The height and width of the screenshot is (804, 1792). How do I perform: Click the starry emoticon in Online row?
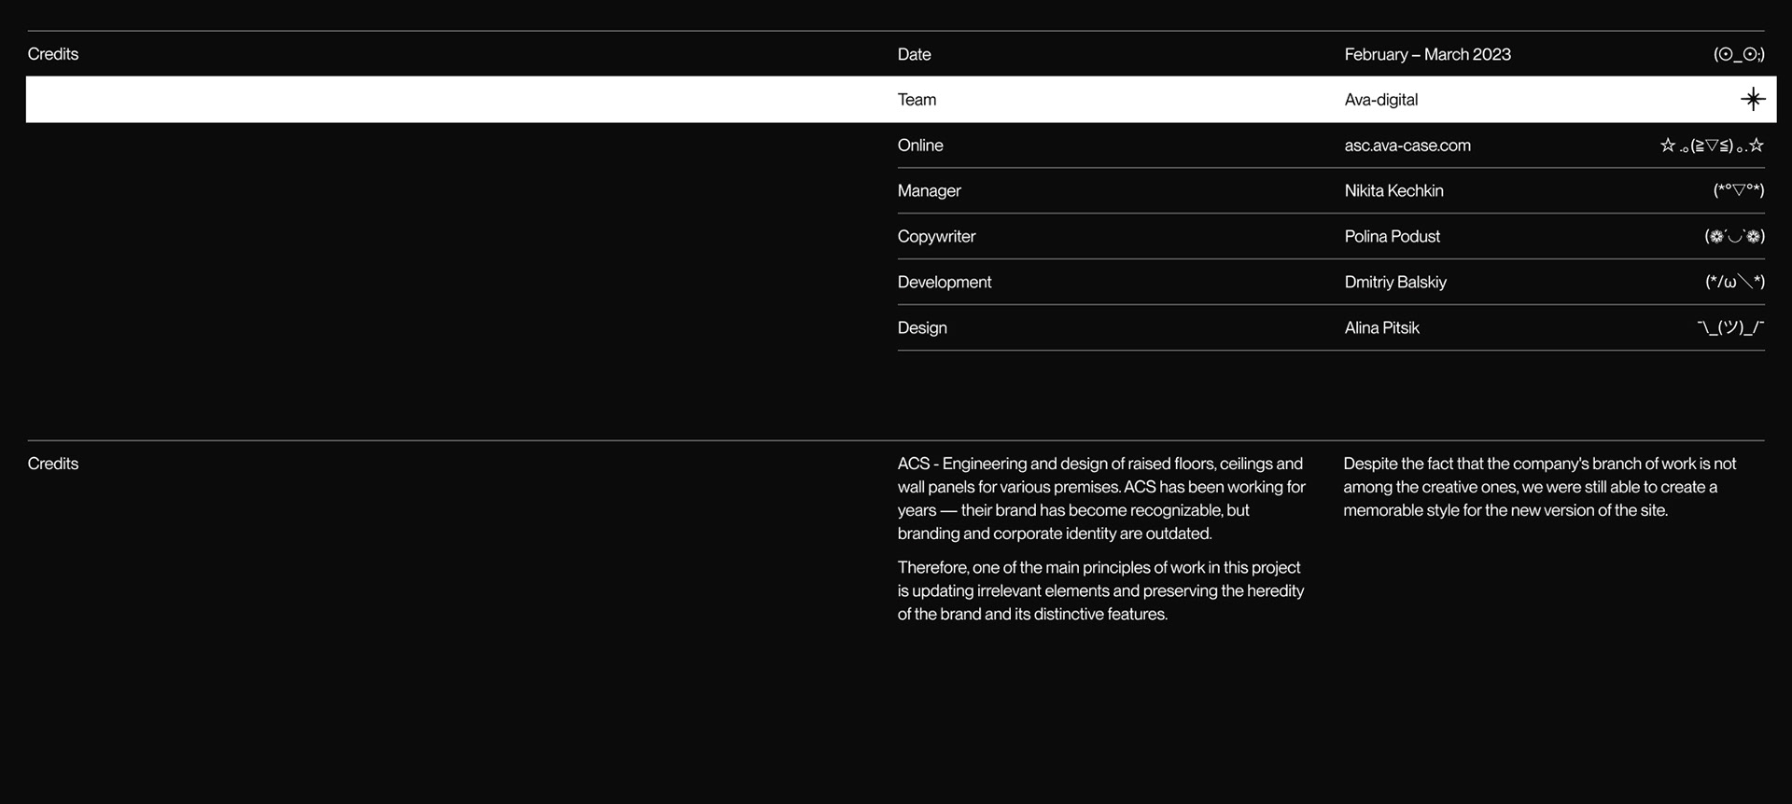pos(1712,146)
